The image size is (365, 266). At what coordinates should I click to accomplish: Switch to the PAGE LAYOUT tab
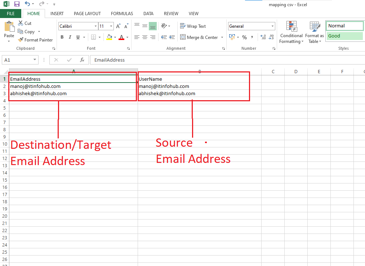(87, 13)
